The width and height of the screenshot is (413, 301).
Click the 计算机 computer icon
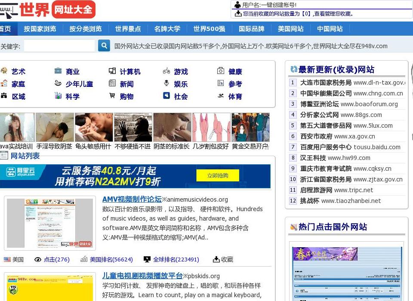tap(112, 71)
